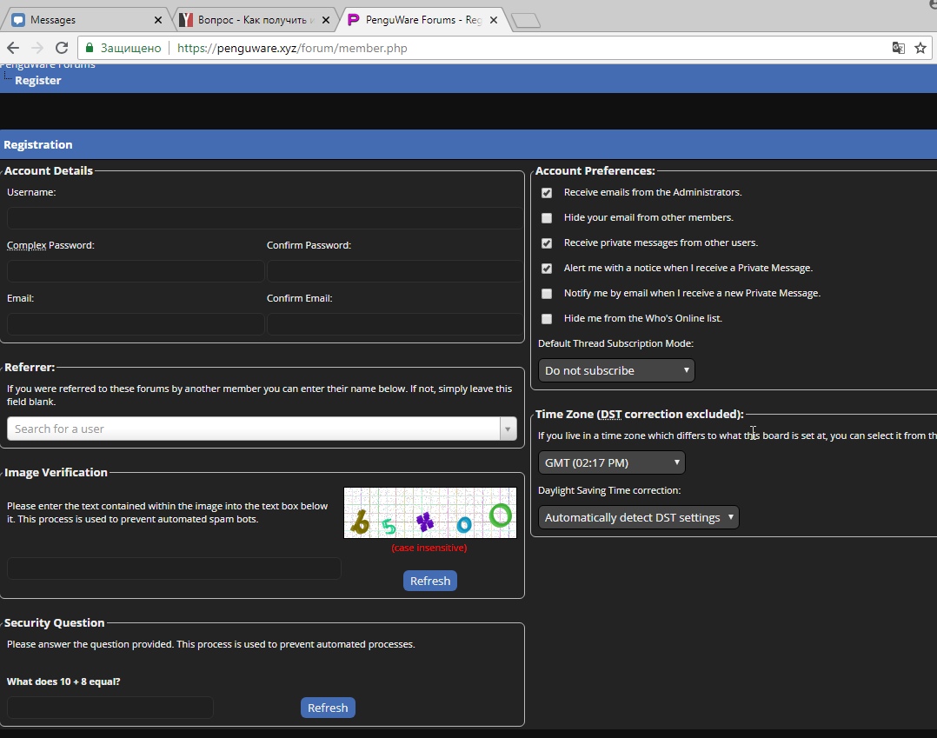
Task: Enable Hide your email from other members
Action: (x=547, y=218)
